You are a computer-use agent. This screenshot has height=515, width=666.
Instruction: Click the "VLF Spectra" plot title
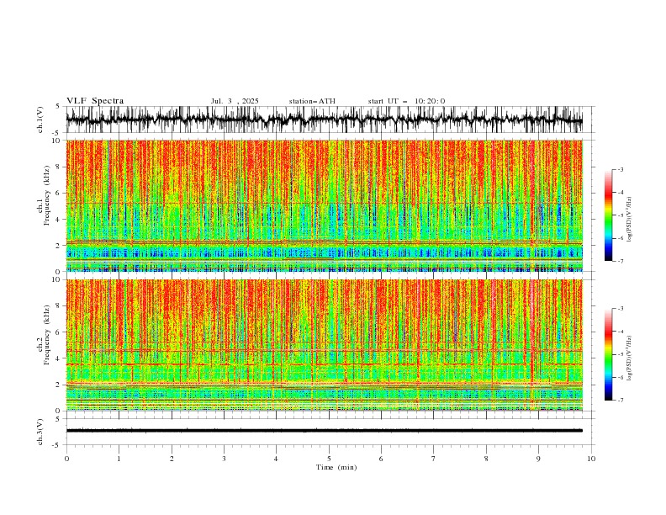[95, 101]
